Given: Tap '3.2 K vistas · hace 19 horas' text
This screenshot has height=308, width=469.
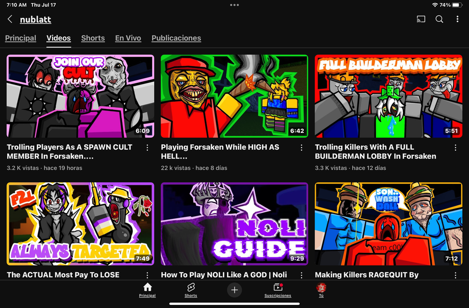Looking at the screenshot, I should click(x=45, y=168).
